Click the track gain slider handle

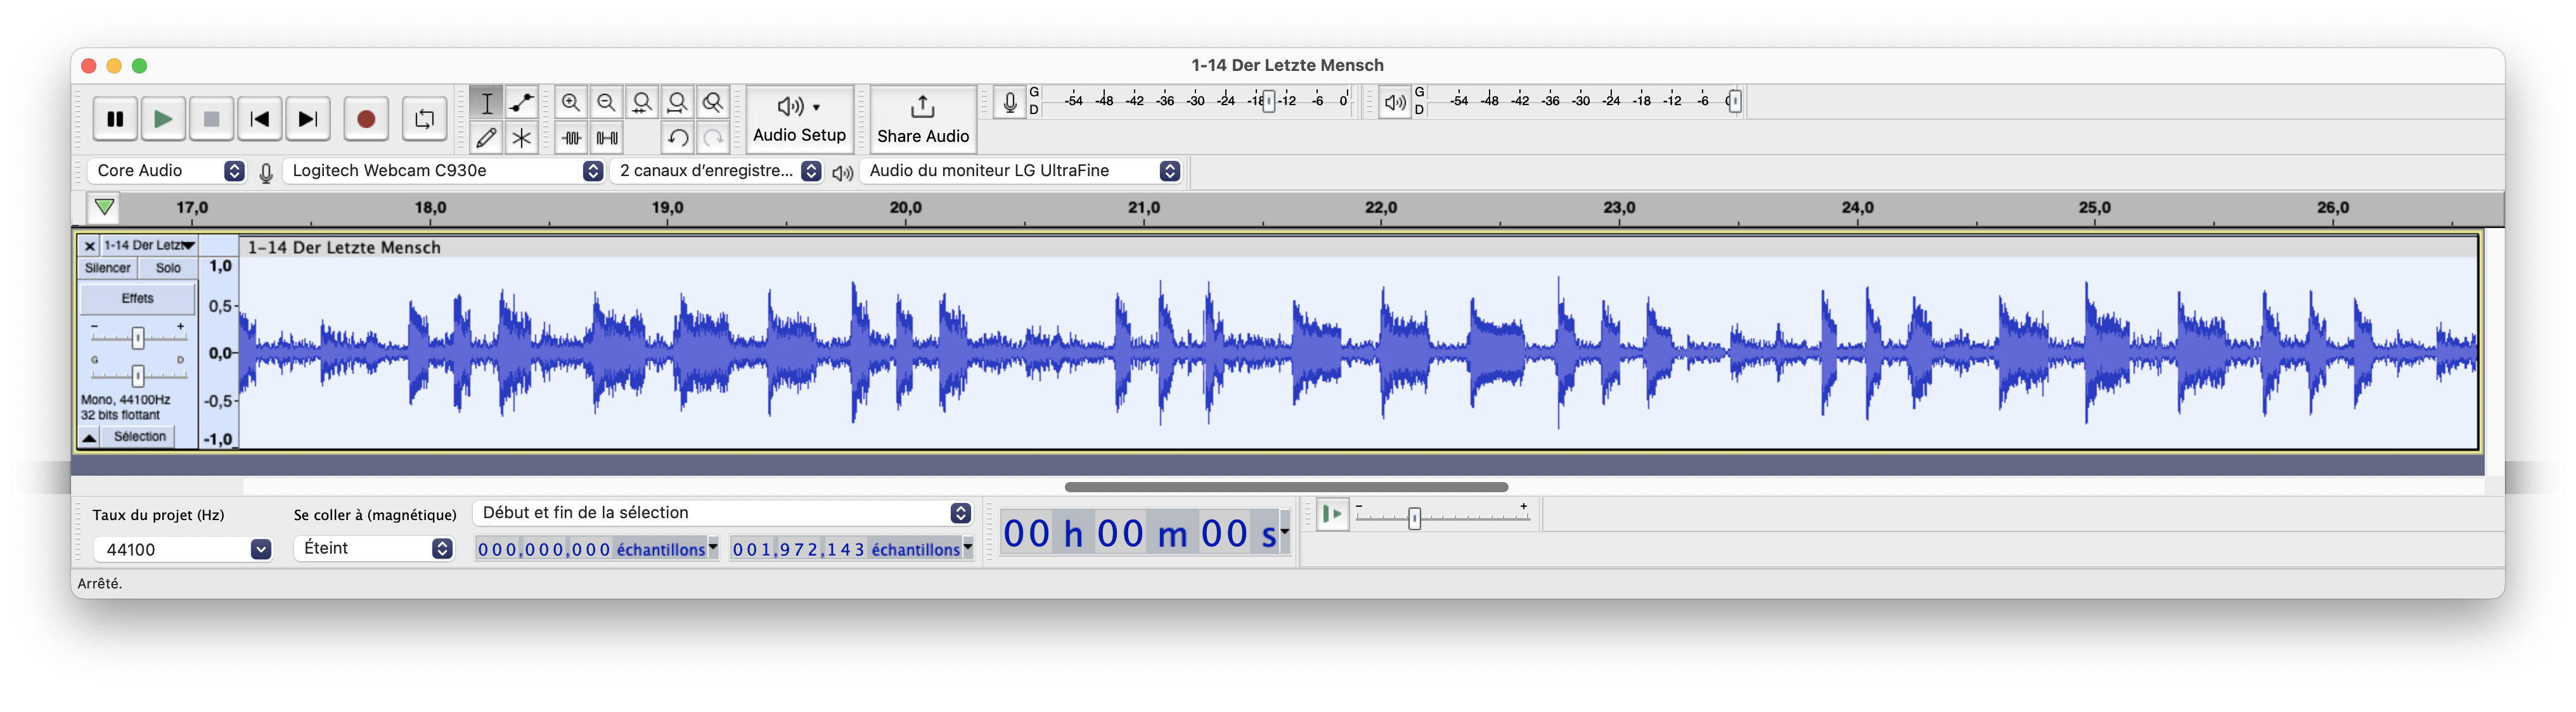click(138, 338)
